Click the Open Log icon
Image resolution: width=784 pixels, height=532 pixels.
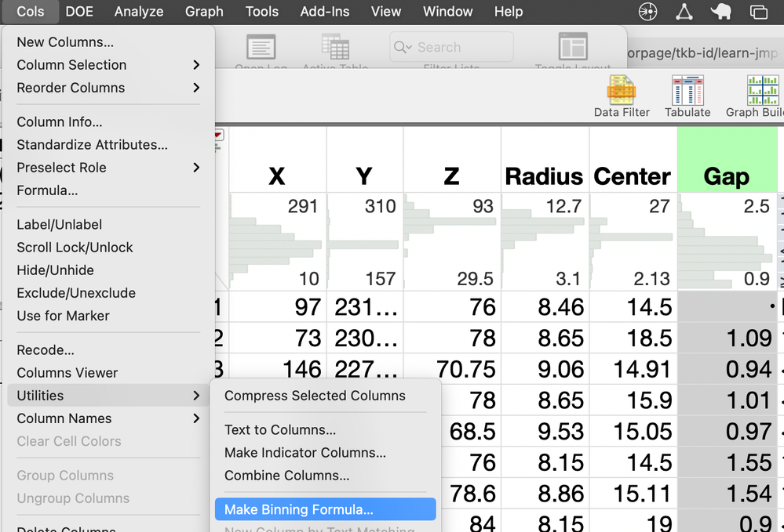261,49
